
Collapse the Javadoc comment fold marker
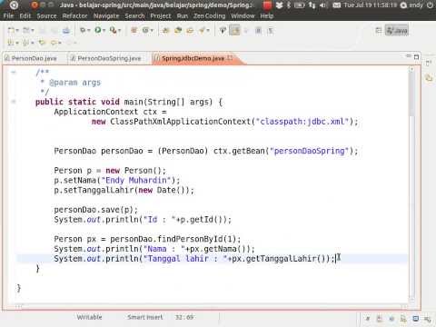click(14, 72)
